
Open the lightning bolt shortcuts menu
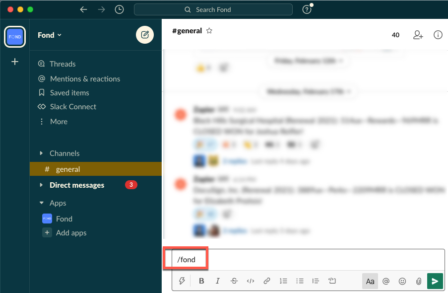[x=182, y=281]
